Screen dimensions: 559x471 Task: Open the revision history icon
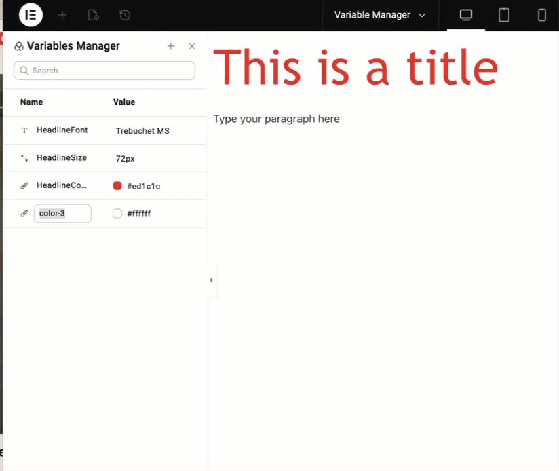125,15
